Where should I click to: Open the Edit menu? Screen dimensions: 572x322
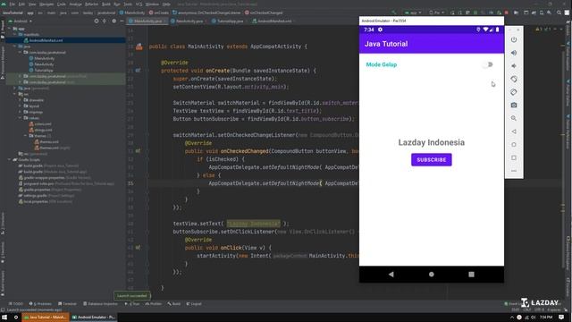pyautogui.click(x=21, y=4)
